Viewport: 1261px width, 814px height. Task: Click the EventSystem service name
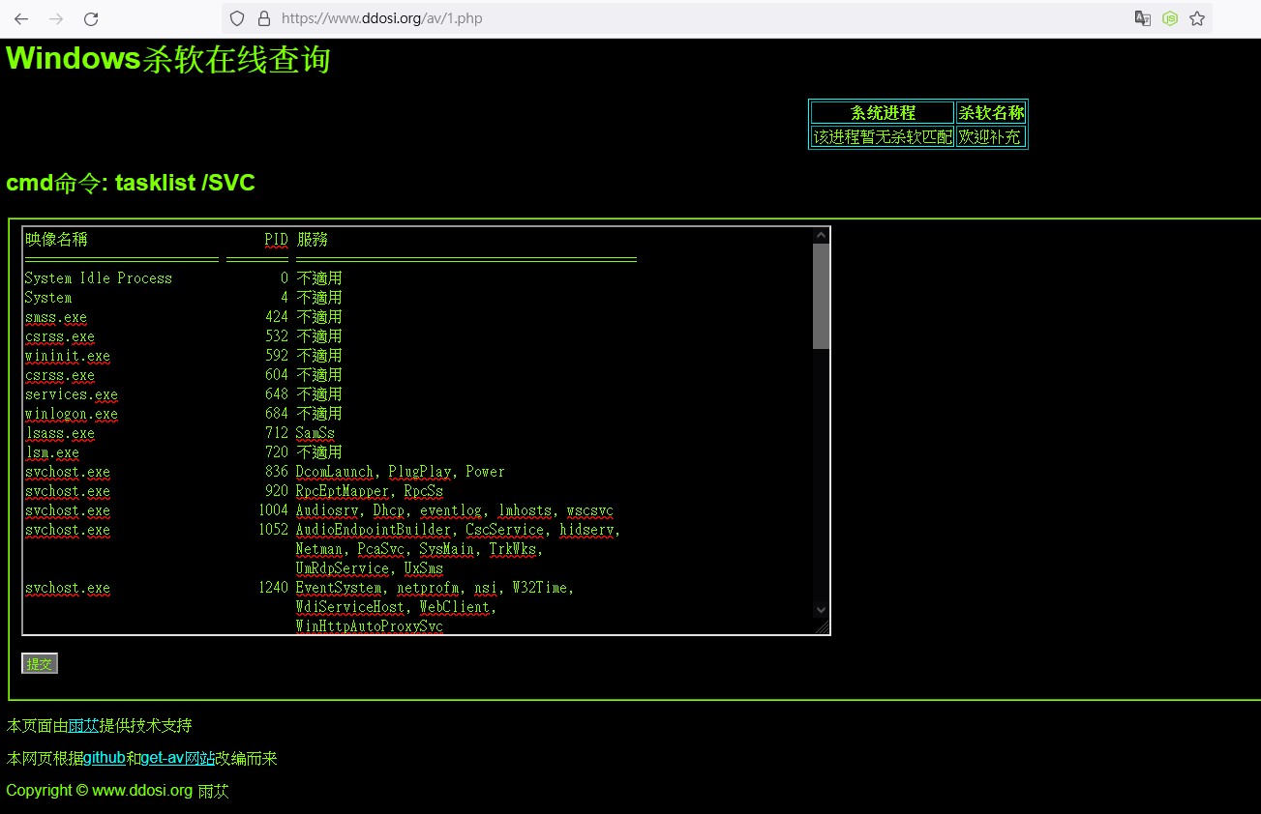(x=339, y=588)
